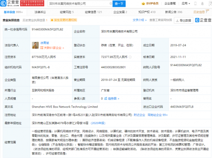The height and width of the screenshot is (158, 212).
Task: Open the chart icon beside 趋势图
Action: pyautogui.click(x=106, y=98)
